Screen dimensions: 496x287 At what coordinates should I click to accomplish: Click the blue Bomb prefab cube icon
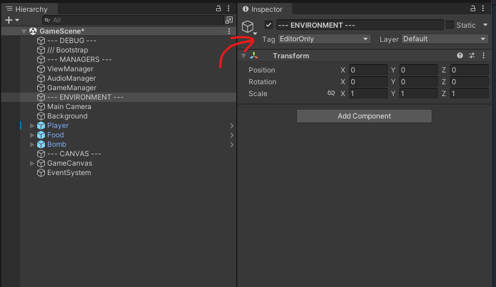41,144
